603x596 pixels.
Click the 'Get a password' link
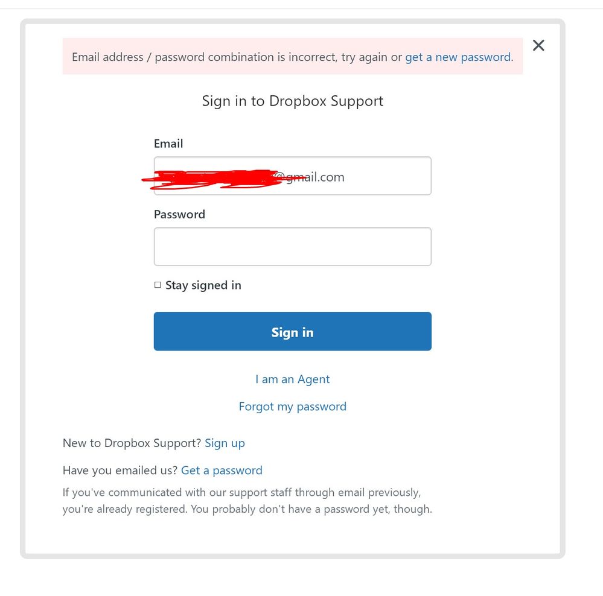pos(222,471)
